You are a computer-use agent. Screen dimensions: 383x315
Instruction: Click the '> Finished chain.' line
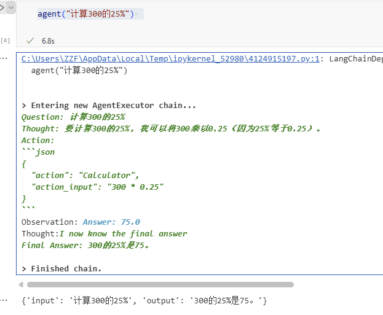coord(61,269)
